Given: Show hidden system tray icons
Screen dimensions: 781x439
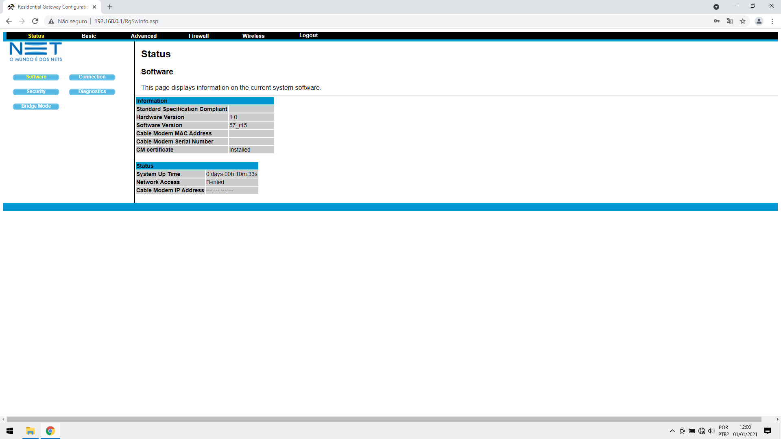Looking at the screenshot, I should click(672, 431).
